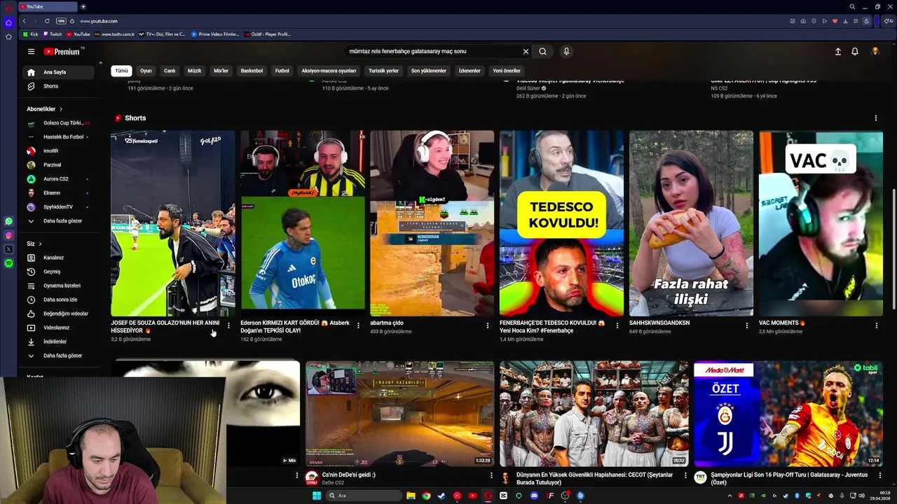Click the VPN badge in address bar
Viewport: 897px width, 504px height.
tap(61, 21)
